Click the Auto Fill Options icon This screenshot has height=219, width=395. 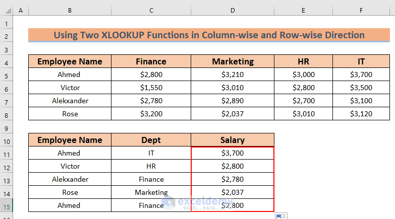(x=281, y=216)
